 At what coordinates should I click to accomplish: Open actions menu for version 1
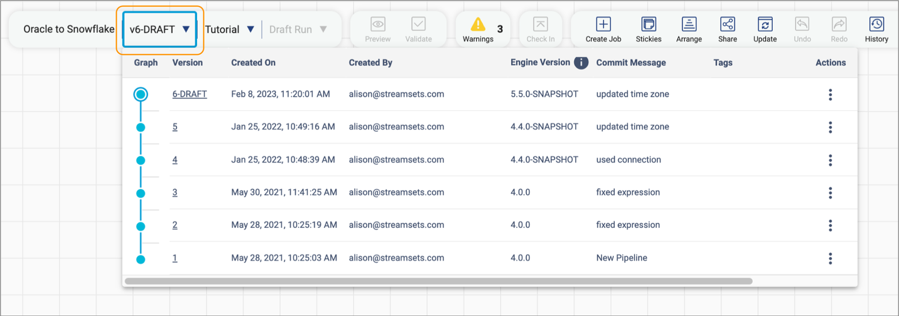pyautogui.click(x=830, y=258)
